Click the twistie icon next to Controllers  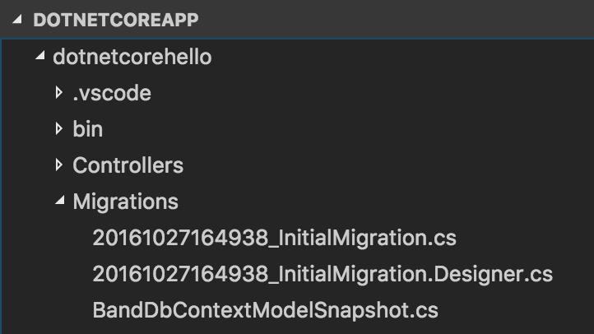pyautogui.click(x=58, y=165)
